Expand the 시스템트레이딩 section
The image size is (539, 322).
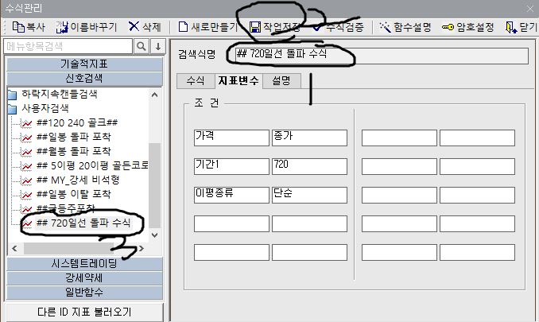click(x=83, y=263)
